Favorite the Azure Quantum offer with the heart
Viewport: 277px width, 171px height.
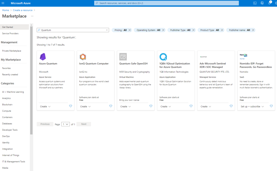coord(71,106)
